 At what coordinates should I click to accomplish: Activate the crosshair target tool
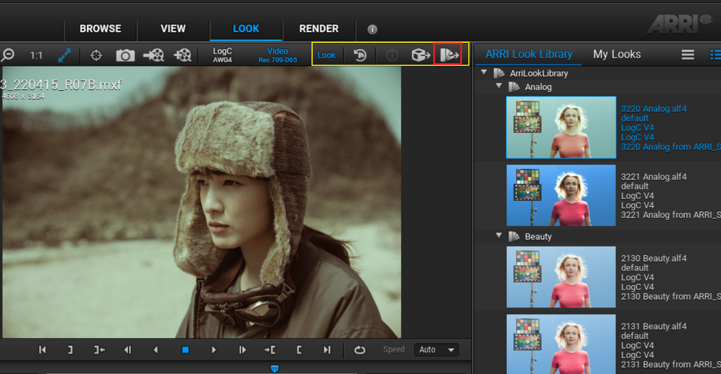tap(96, 55)
